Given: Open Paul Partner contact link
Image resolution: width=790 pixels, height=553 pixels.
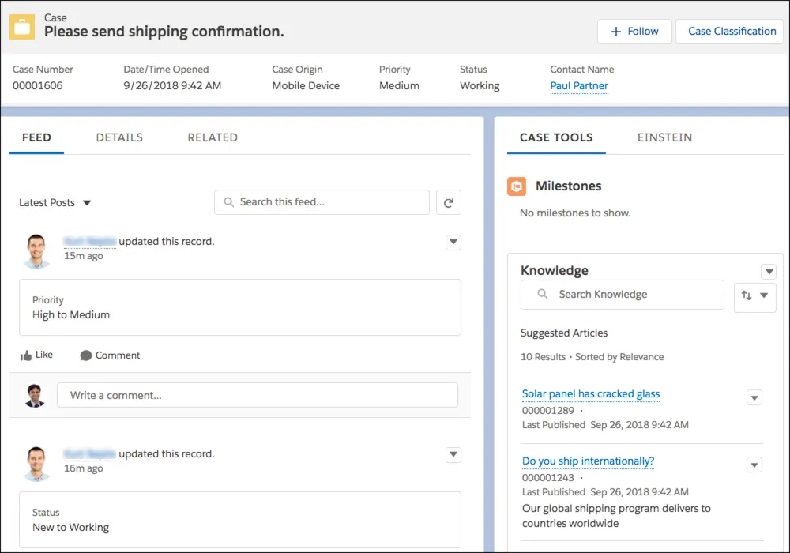Looking at the screenshot, I should (579, 86).
